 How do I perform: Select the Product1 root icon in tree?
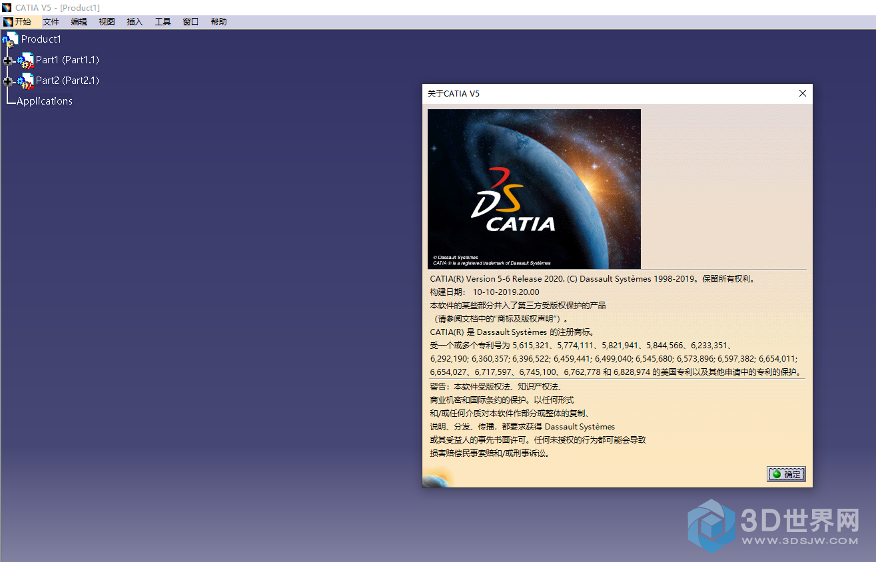10,40
